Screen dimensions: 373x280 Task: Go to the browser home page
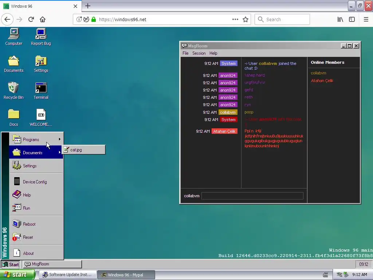point(43,19)
